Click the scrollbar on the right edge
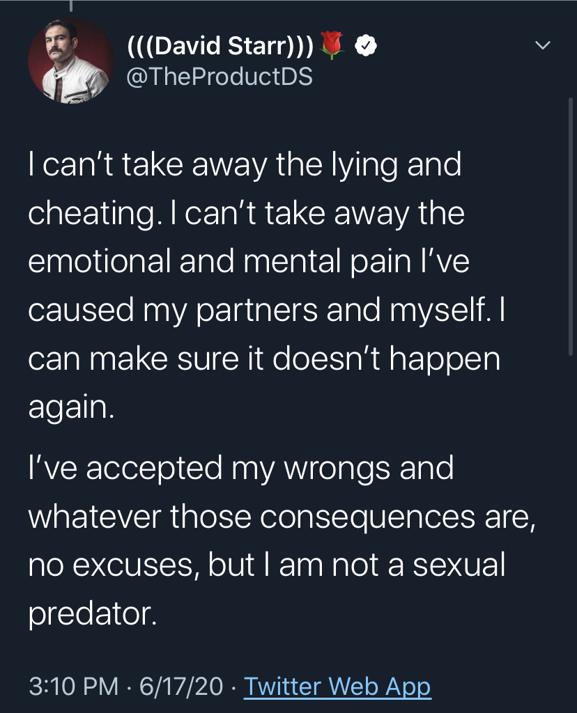Screen dimensions: 577x713 pyautogui.click(x=571, y=209)
